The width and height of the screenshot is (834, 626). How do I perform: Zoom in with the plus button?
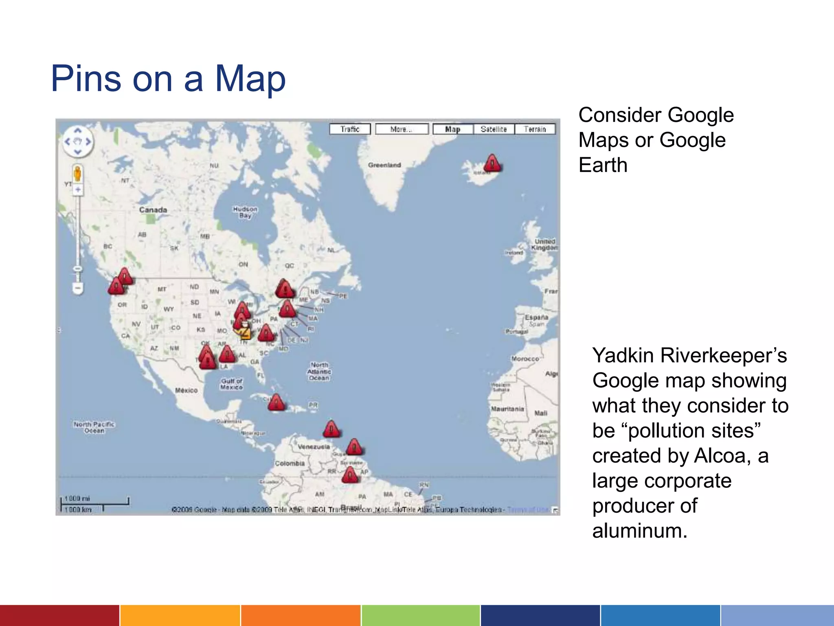[x=78, y=190]
